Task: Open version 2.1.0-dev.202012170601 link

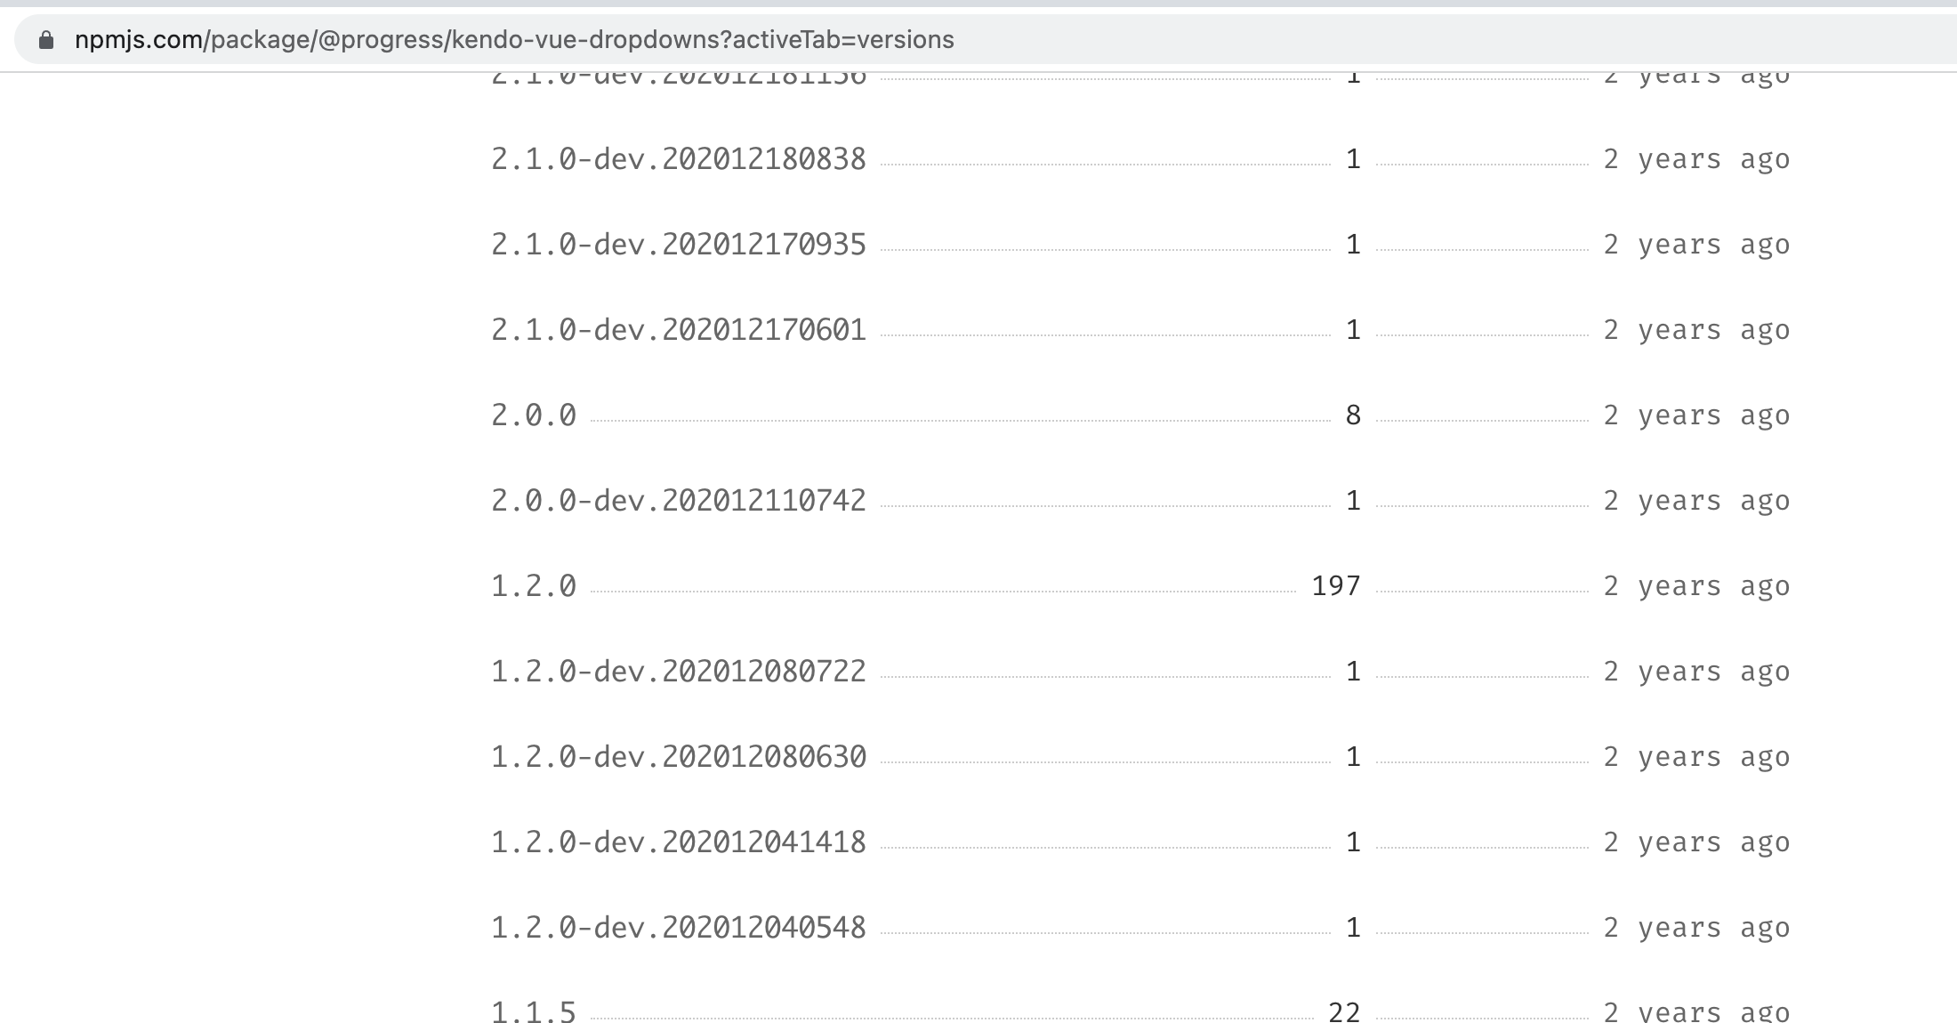Action: click(x=678, y=330)
